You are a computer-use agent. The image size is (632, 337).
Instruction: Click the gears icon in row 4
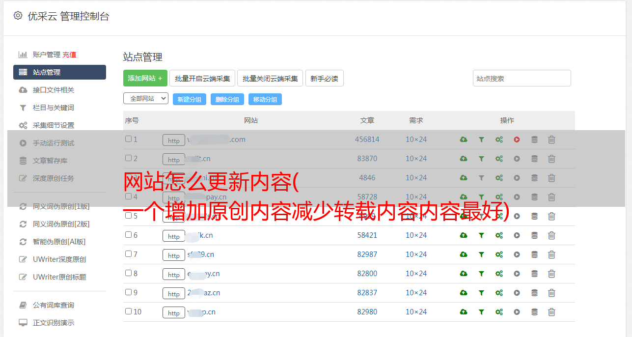(499, 197)
